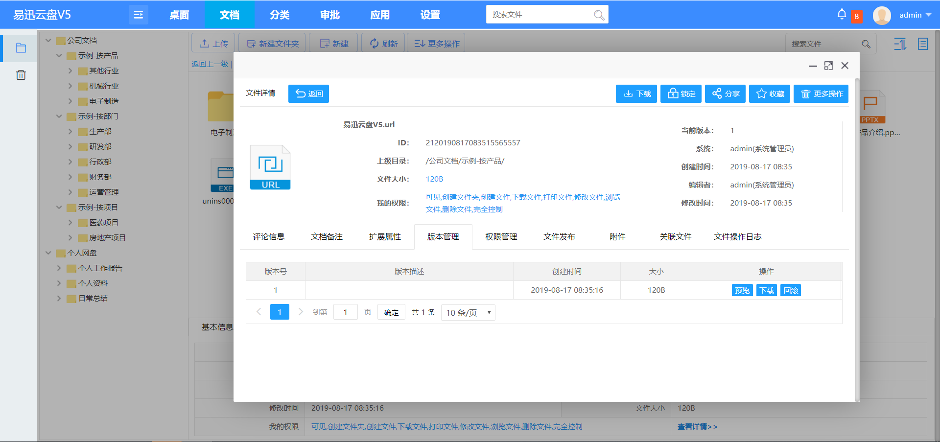
Task: Collapse the 示例-按项目 tree node
Action: point(59,207)
